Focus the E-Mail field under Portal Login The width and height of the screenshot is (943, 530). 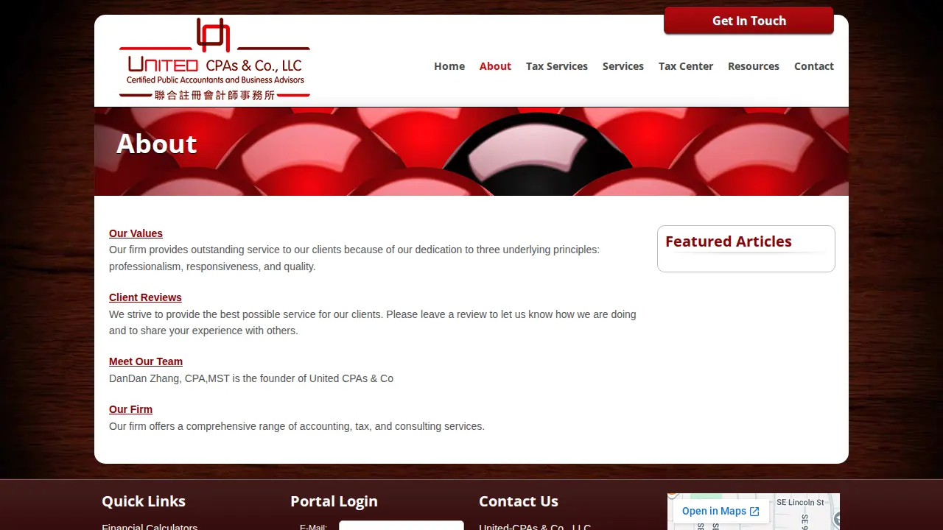tap(402, 526)
